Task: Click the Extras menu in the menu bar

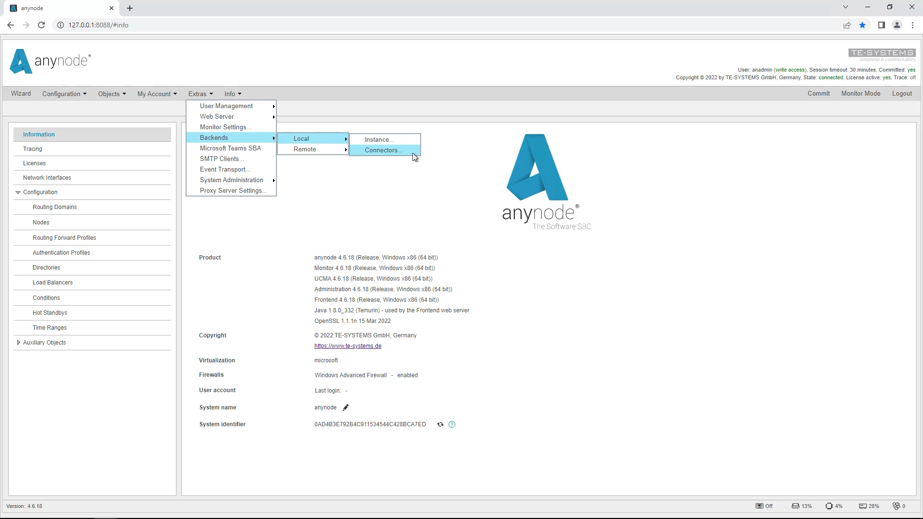Action: (x=200, y=94)
